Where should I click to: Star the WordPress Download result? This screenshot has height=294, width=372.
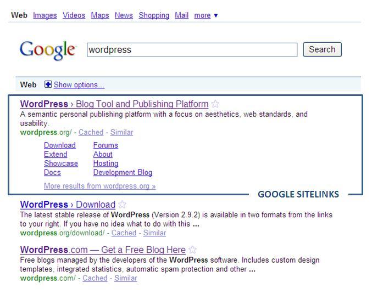[x=123, y=205]
